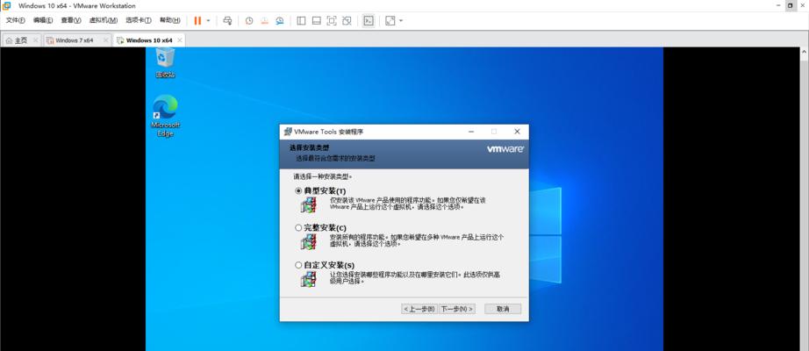
Task: Click the typical install package icon
Action: point(309,205)
